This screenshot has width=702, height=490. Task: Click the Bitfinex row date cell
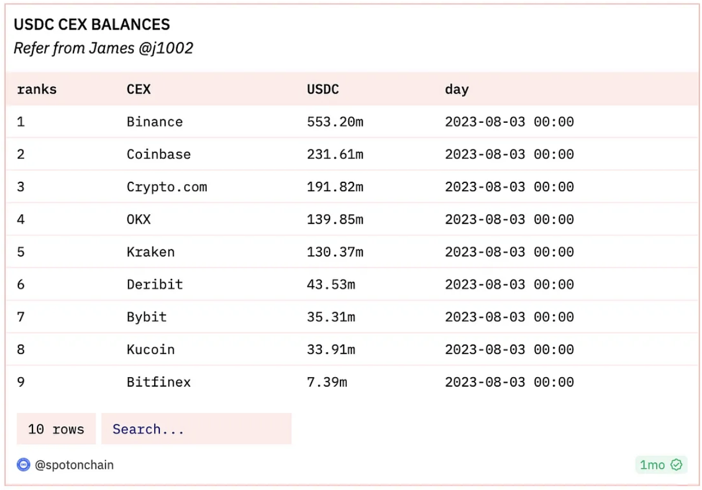509,382
